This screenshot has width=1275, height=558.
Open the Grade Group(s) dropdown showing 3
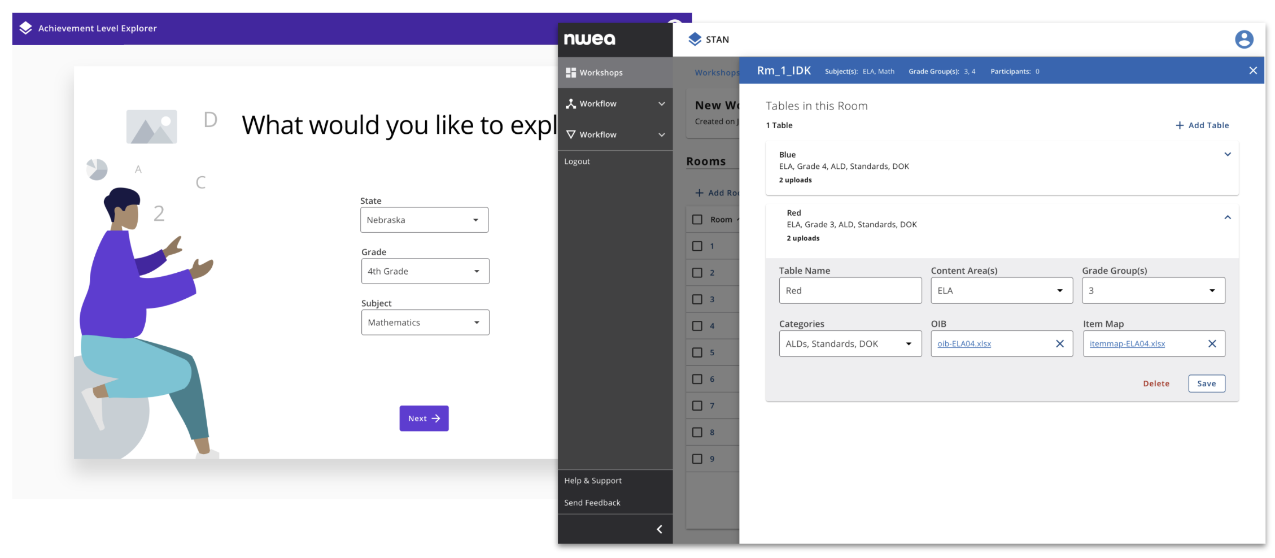1154,291
